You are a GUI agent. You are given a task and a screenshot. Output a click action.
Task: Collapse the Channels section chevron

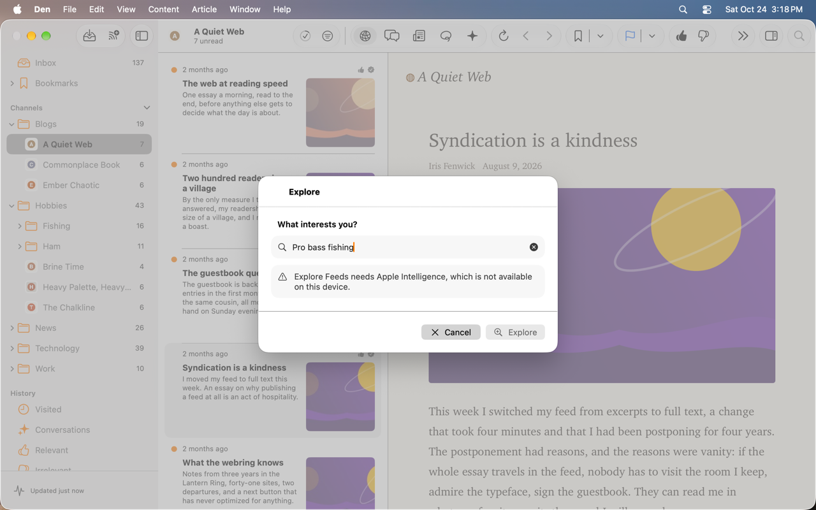point(147,108)
